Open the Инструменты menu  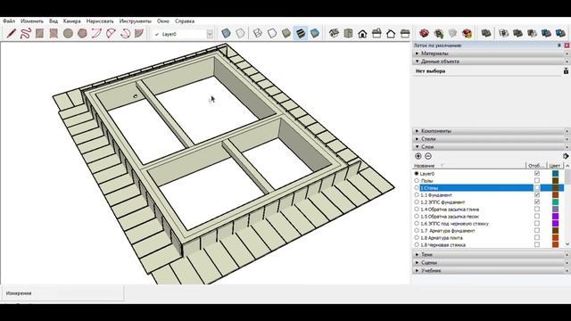(135, 21)
